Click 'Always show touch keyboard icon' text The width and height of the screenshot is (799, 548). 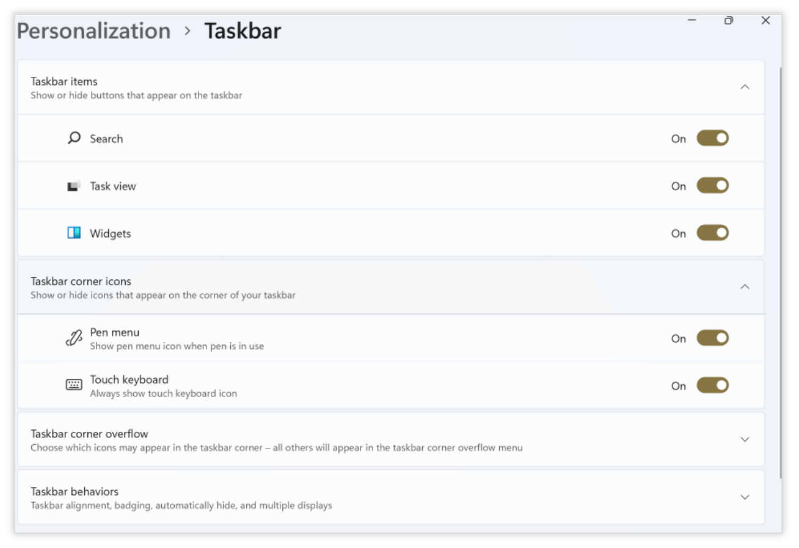coord(163,393)
